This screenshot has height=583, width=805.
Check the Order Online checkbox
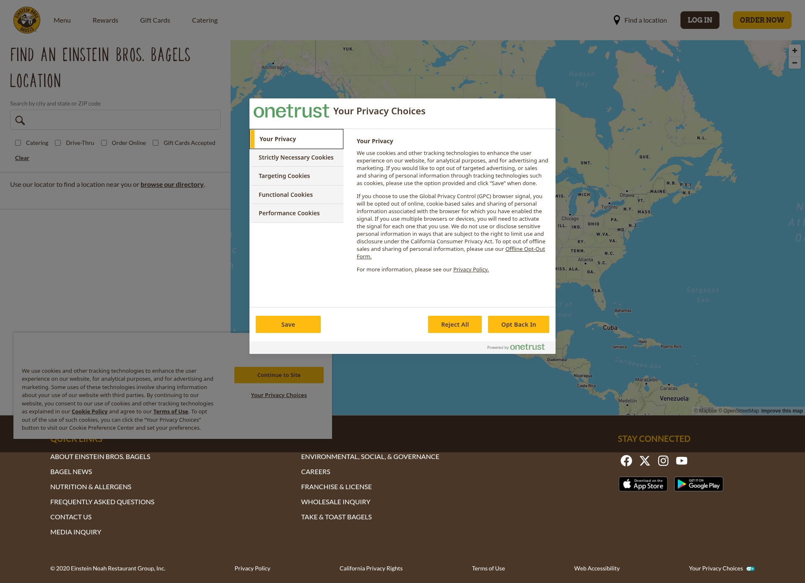tap(104, 143)
